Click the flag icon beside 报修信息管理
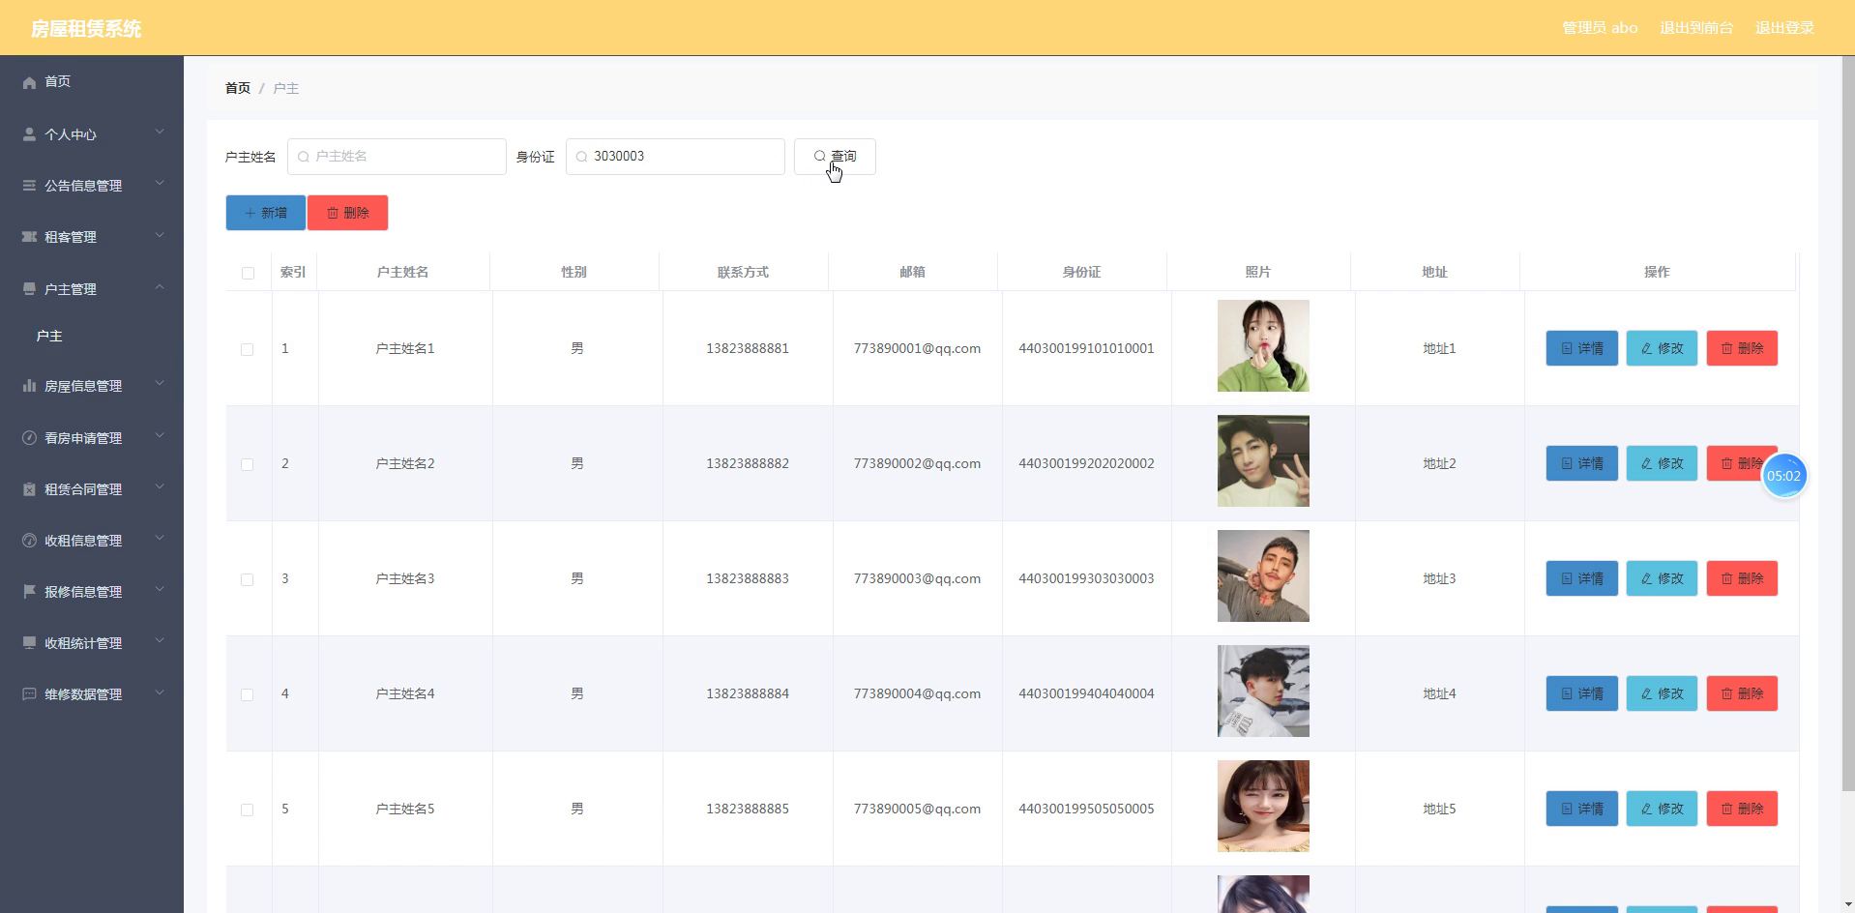 pyautogui.click(x=29, y=592)
